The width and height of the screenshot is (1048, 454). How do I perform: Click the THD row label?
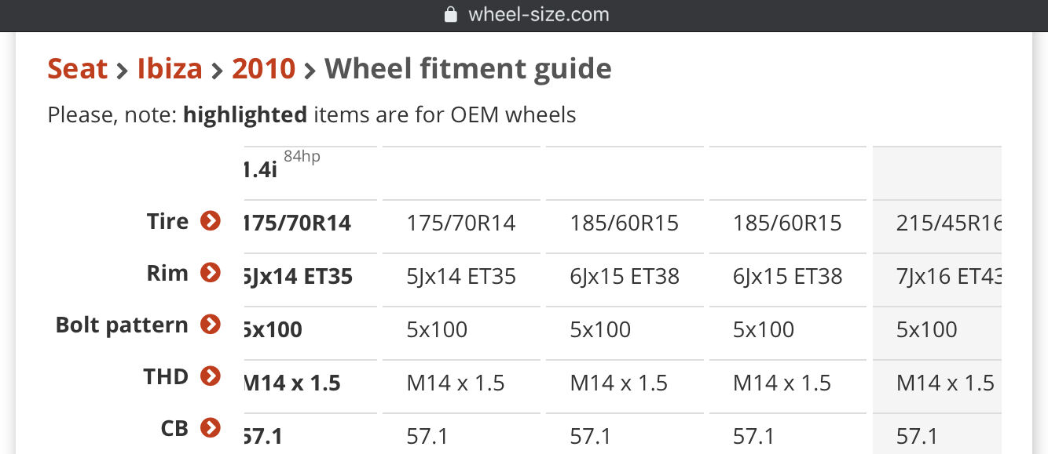tap(166, 376)
